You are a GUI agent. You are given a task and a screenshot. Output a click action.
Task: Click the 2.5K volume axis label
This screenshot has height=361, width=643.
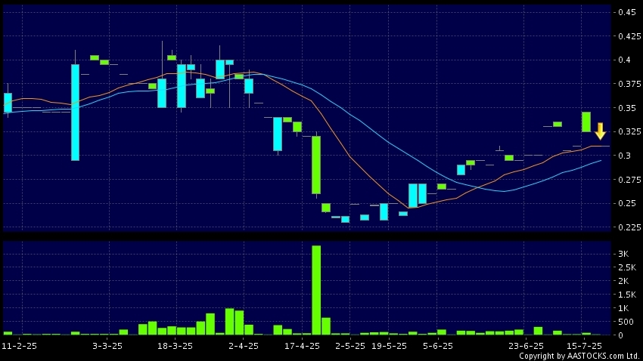coord(627,267)
